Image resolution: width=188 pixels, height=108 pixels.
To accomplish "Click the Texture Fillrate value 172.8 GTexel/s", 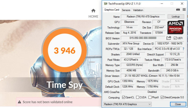I will pyautogui.click(x=173, y=60).
